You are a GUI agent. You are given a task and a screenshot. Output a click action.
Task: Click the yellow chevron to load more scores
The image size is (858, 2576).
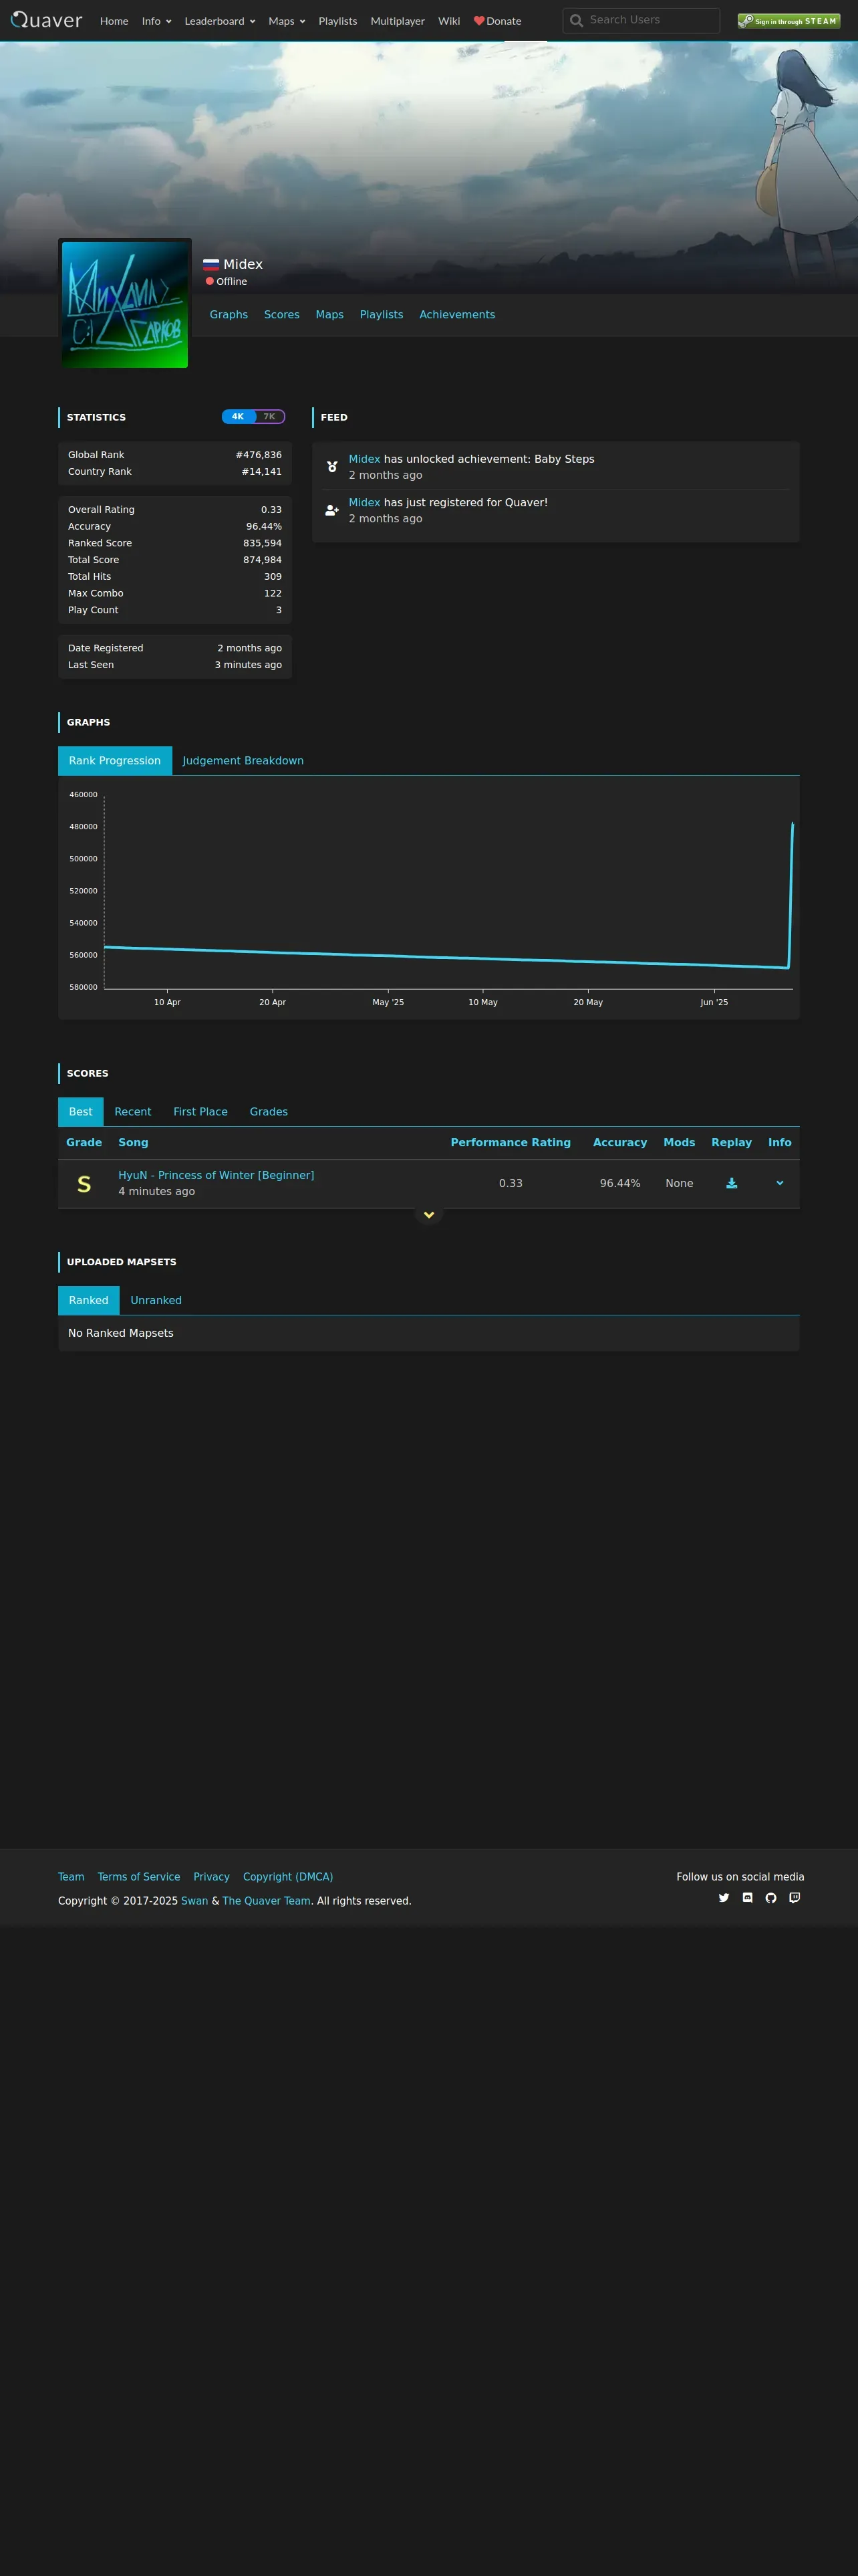coord(428,1215)
